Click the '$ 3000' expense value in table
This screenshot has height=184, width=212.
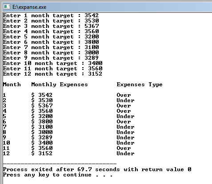[42, 132]
